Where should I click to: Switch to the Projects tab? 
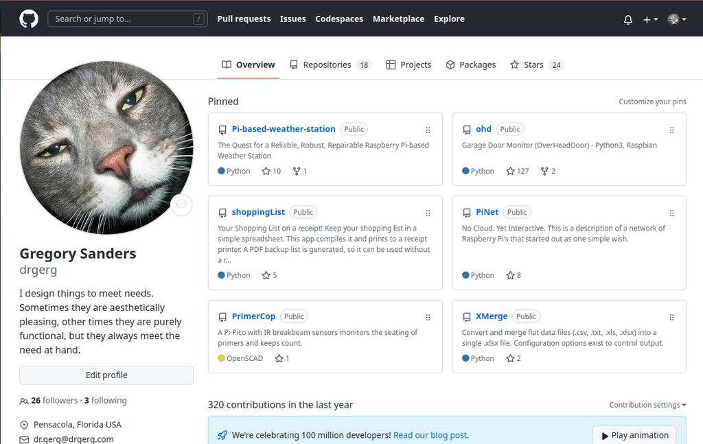click(x=408, y=65)
